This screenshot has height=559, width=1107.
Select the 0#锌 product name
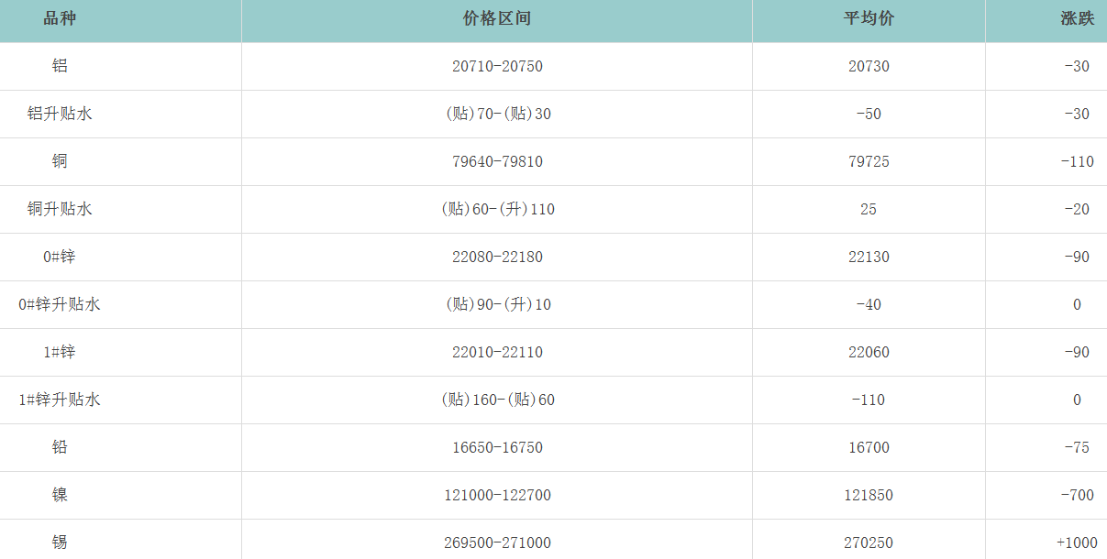point(60,257)
